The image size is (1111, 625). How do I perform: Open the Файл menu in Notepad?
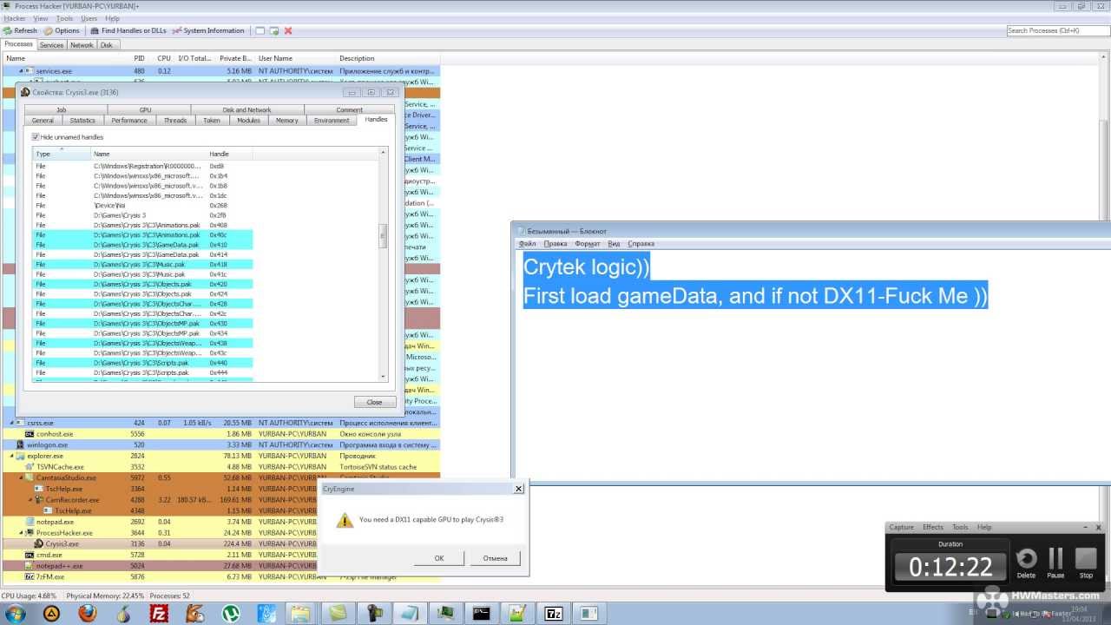[528, 244]
